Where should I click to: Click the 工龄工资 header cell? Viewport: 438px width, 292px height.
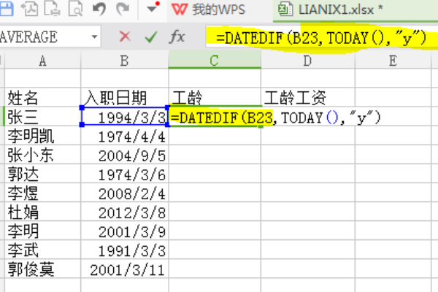[x=307, y=97]
